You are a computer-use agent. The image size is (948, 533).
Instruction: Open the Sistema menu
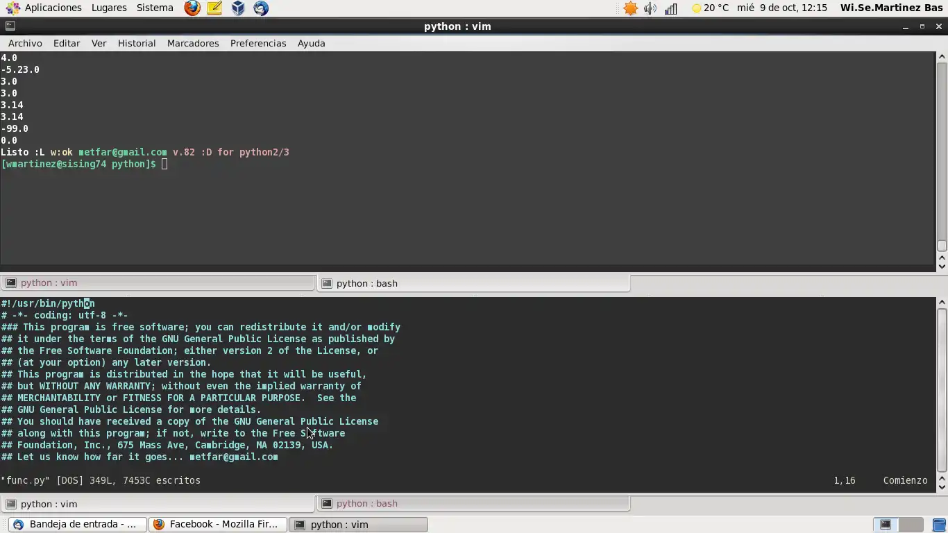155,8
